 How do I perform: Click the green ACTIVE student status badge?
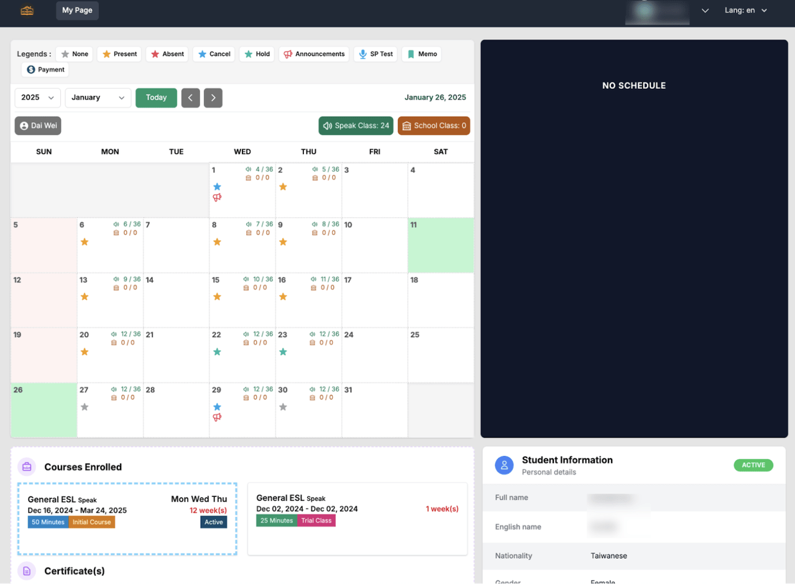(x=753, y=465)
